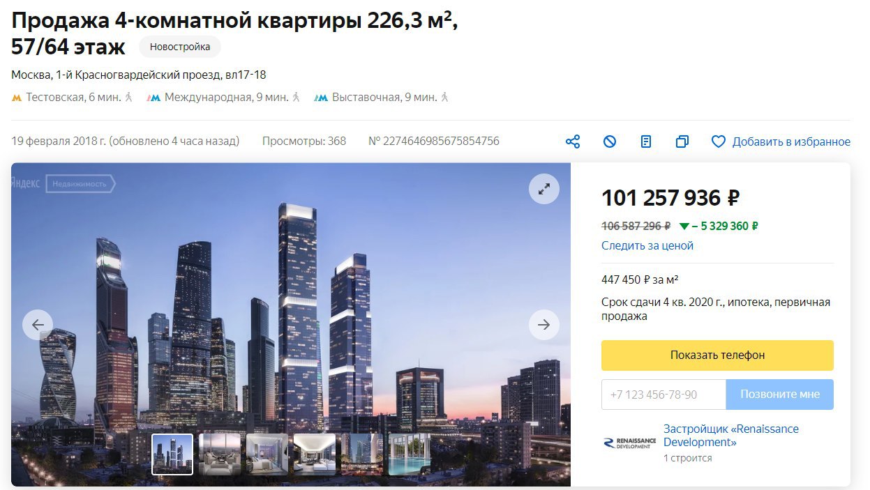This screenshot has height=490, width=870.
Task: Click the 'Позвоните мне' button
Action: point(780,395)
